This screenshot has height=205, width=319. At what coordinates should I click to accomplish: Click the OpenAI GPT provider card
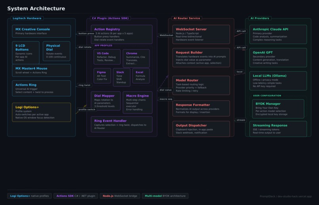tap(278, 57)
